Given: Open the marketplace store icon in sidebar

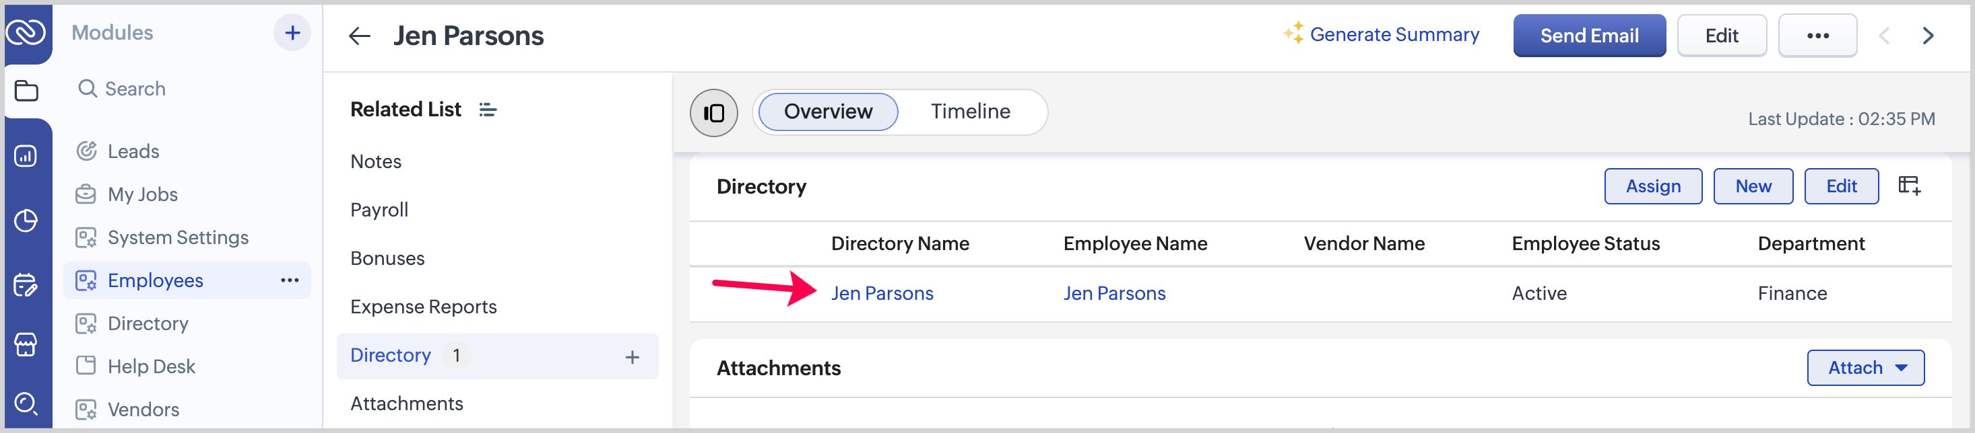Looking at the screenshot, I should (x=26, y=344).
